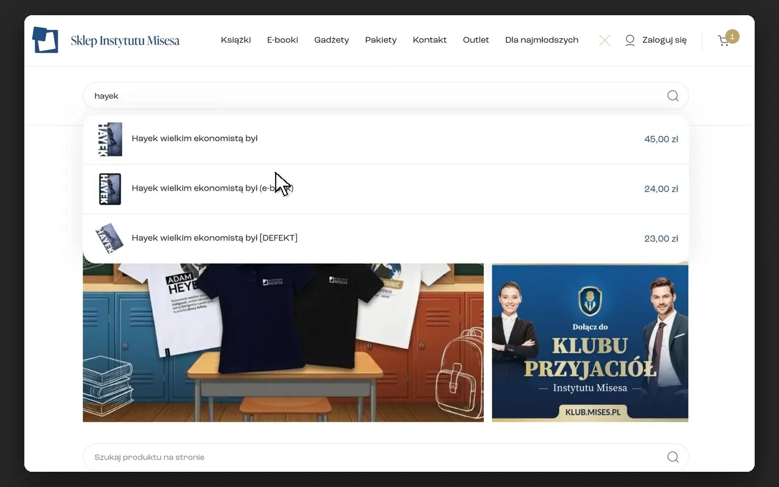Click the Hayek e-book tablet thumbnail

point(110,189)
